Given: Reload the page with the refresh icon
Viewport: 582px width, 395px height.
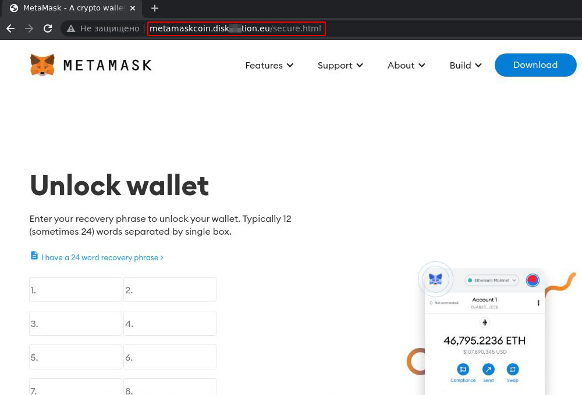Looking at the screenshot, I should tap(48, 28).
